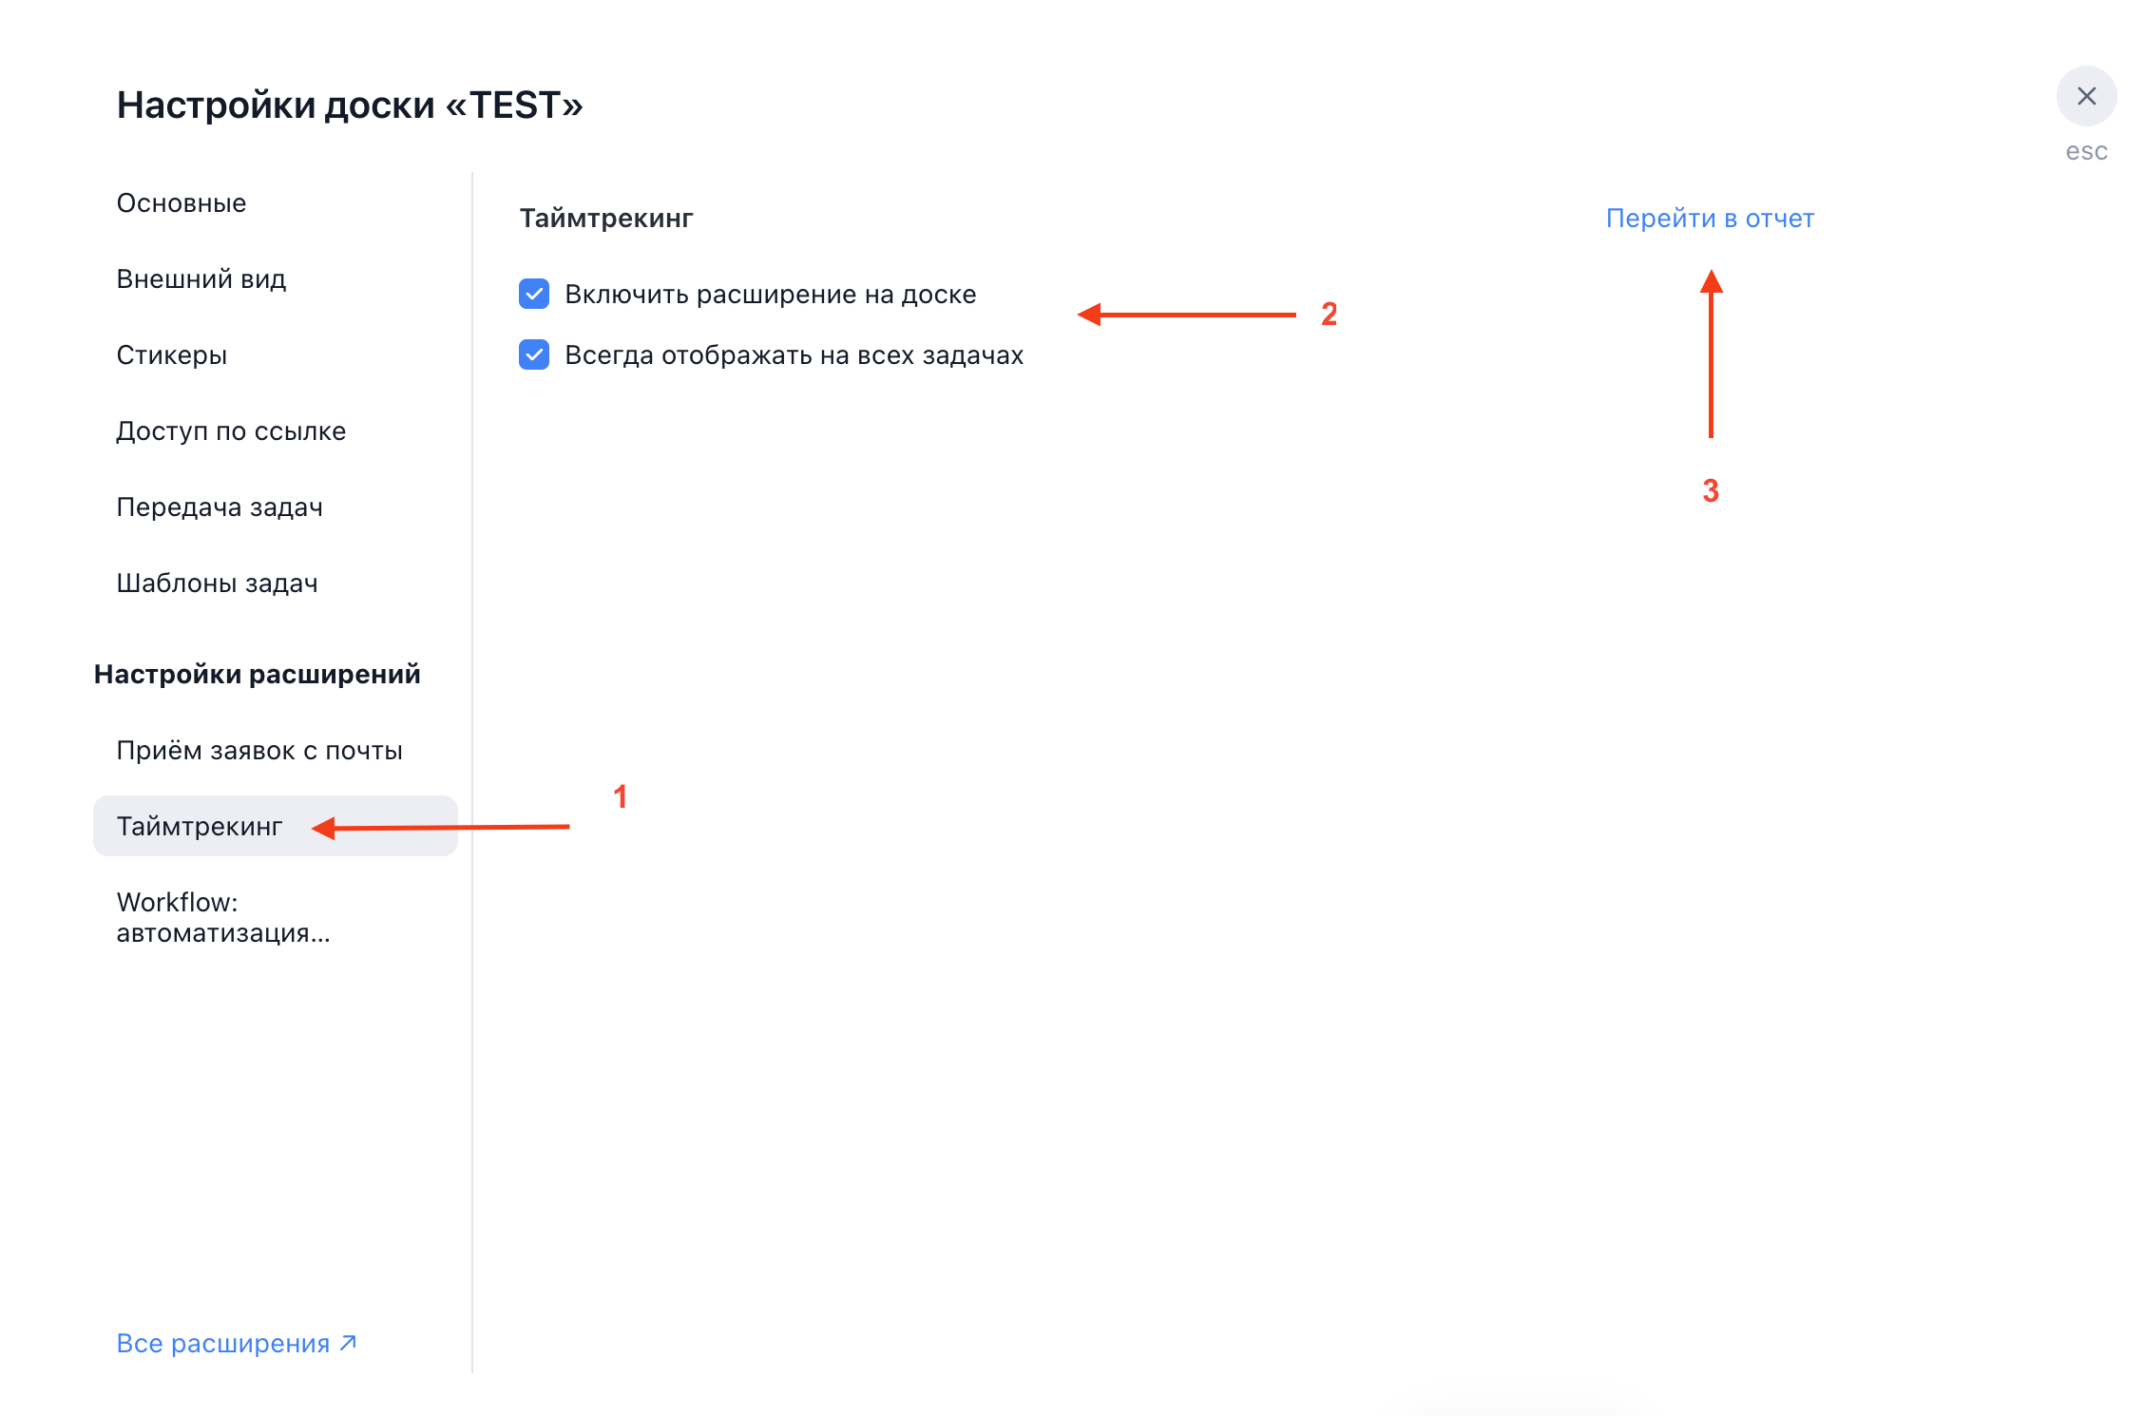The image size is (2144, 1416).
Task: Select the Таймтрекинг sidebar item
Action: click(200, 827)
